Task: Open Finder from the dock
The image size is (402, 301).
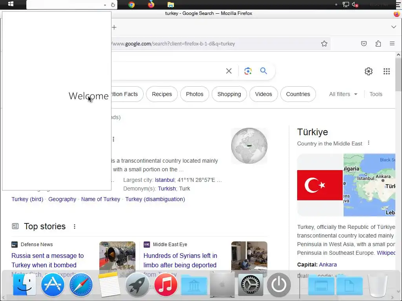Action: [24, 285]
